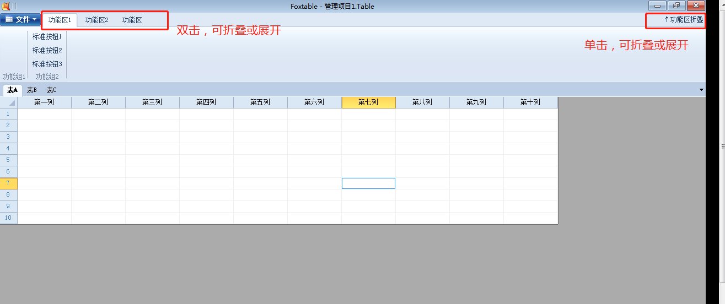Click the Foxtable app icon in title bar
725x304 pixels.
6,6
